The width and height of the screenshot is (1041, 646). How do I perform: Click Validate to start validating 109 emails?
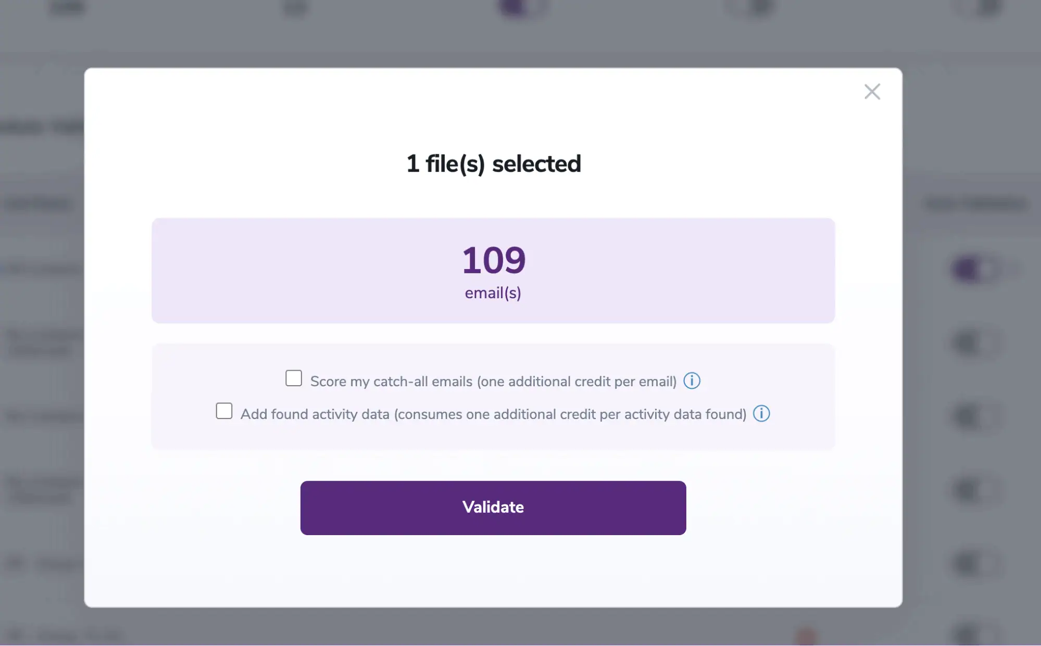point(493,508)
